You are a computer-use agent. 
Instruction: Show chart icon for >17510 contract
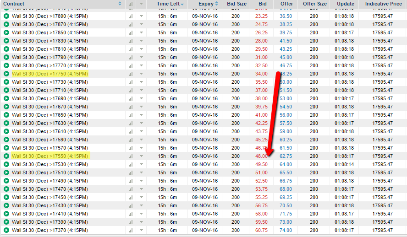[x=131, y=172]
